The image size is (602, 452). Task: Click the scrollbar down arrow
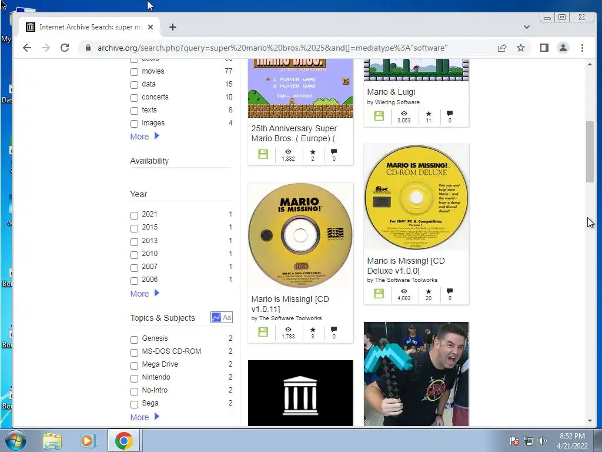[x=590, y=421]
